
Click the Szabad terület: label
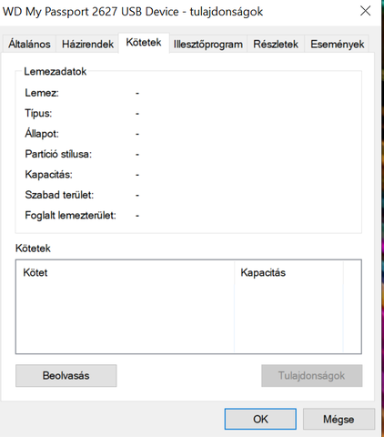(x=59, y=195)
